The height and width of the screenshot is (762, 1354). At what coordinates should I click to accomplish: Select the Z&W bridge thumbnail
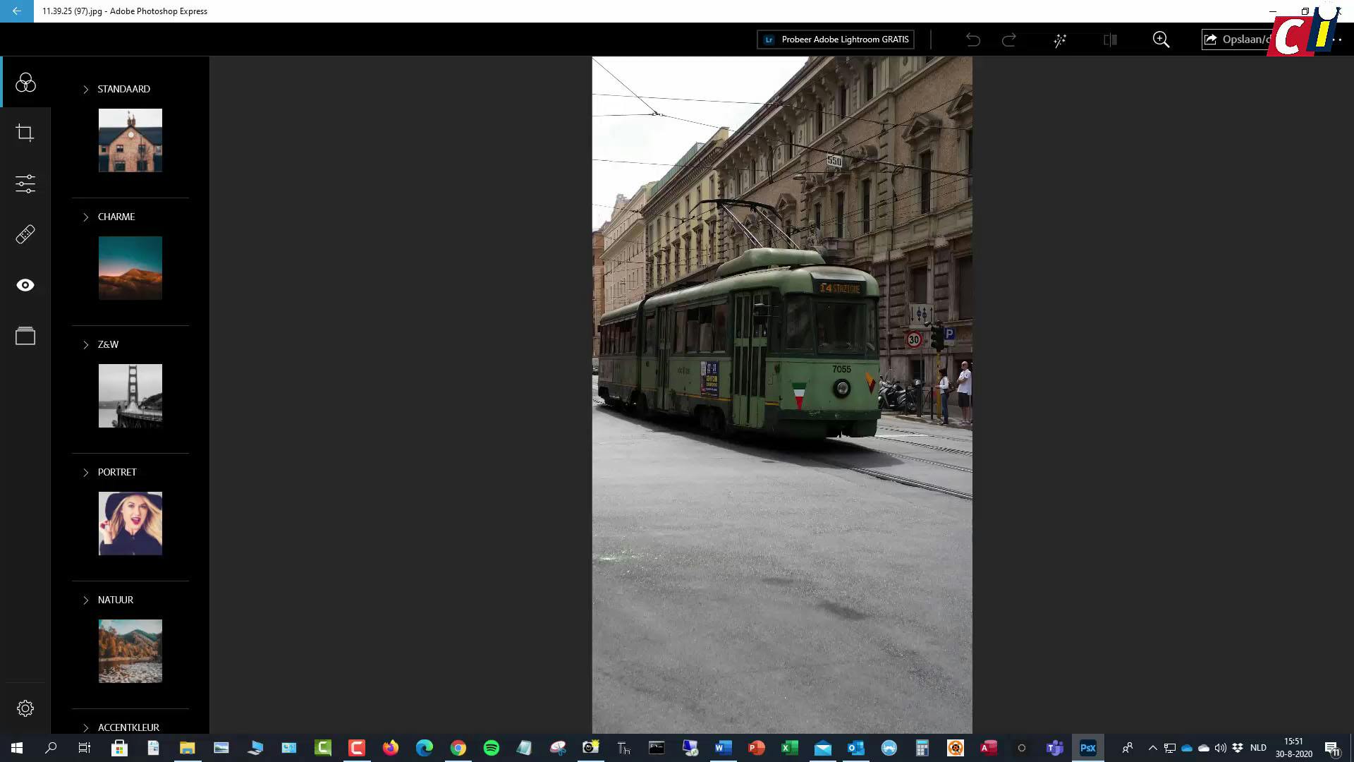click(x=130, y=396)
